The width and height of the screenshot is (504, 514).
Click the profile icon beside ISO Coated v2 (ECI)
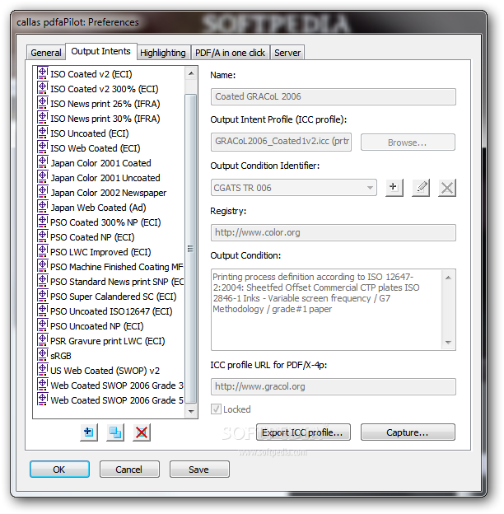click(42, 73)
